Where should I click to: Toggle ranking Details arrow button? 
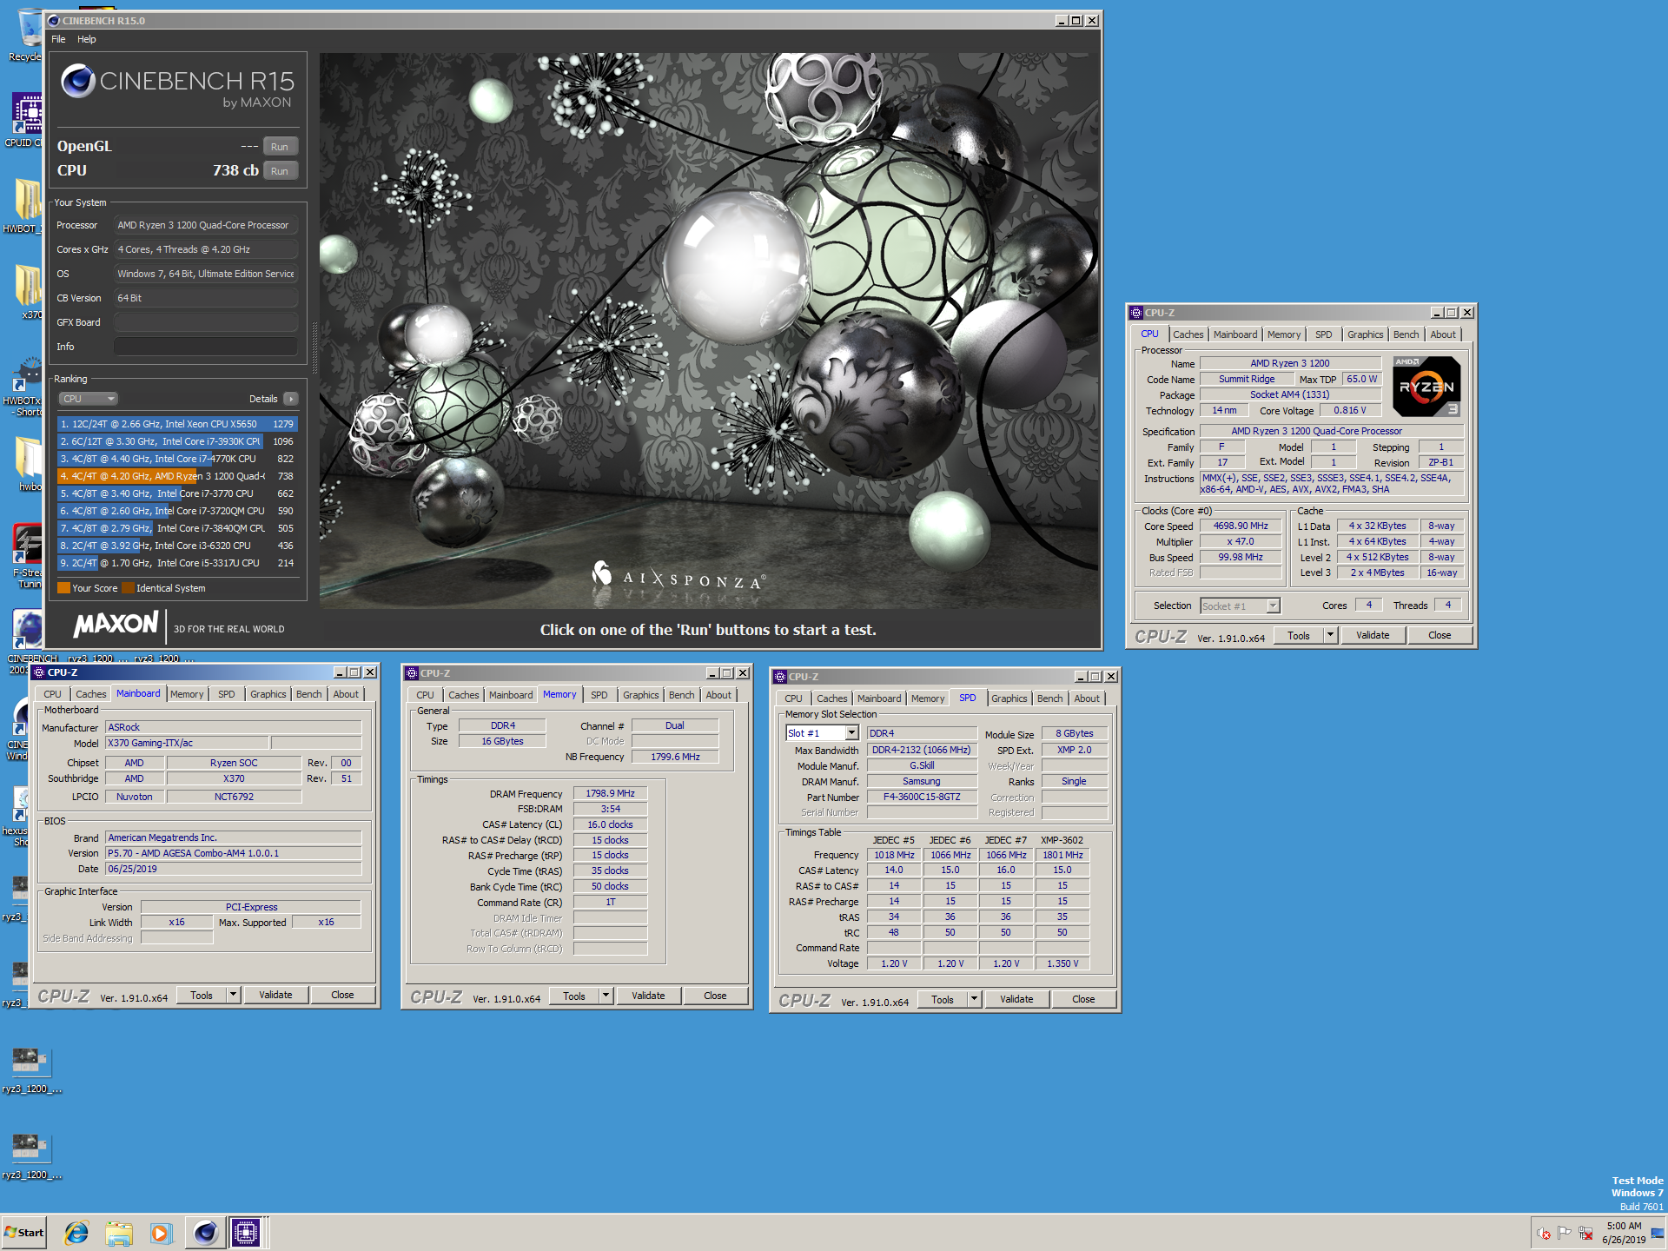pyautogui.click(x=291, y=399)
